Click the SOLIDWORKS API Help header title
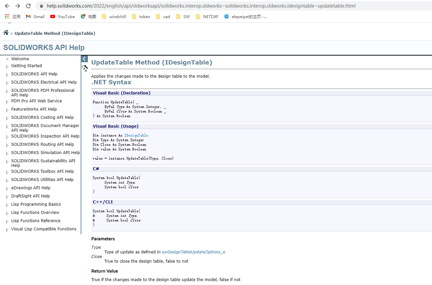 pos(44,47)
